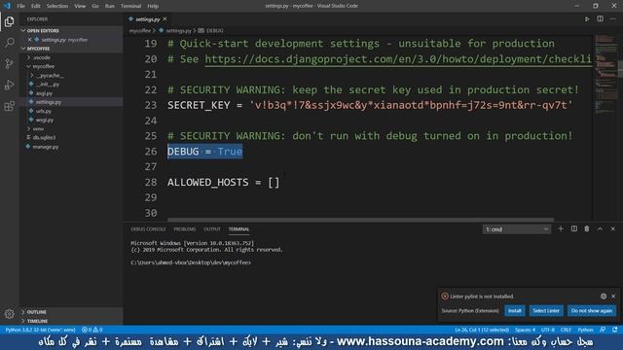Switch to the Output tab

212,229
